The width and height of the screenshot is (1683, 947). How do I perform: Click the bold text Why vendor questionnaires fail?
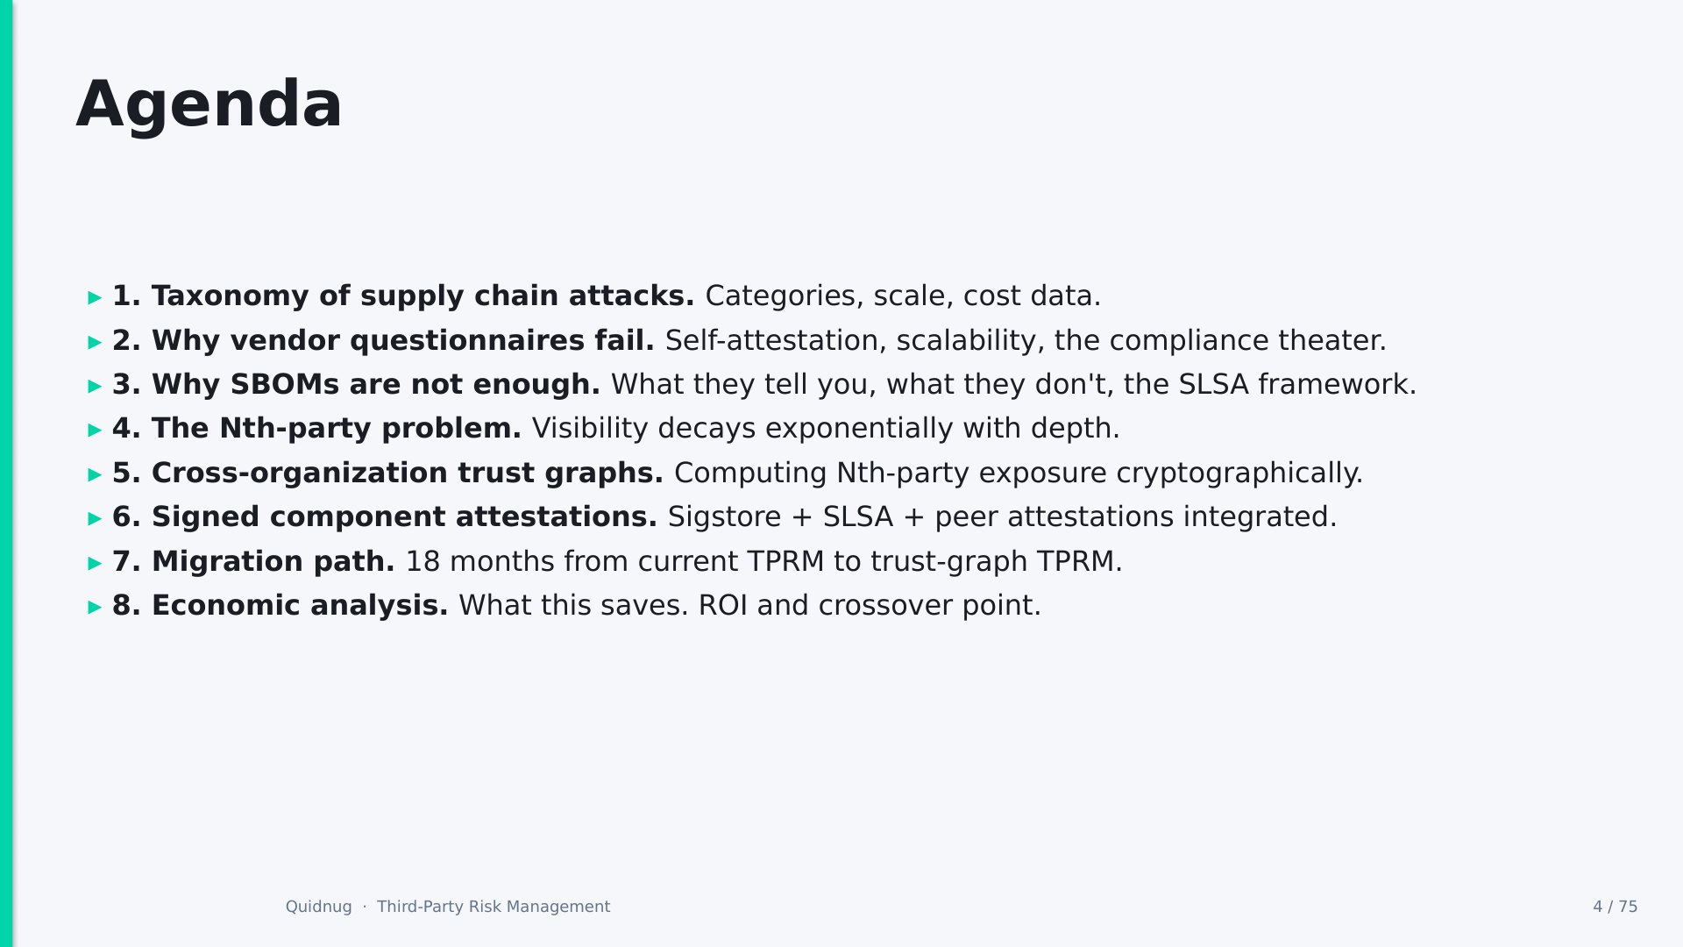pos(402,341)
